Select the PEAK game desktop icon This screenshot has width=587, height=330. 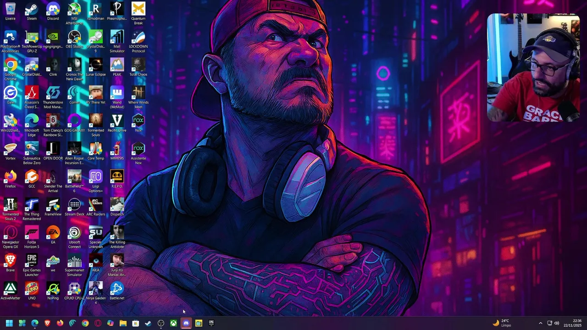pyautogui.click(x=117, y=68)
